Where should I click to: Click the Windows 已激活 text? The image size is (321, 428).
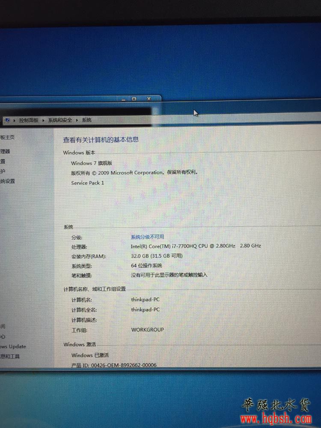(90, 355)
